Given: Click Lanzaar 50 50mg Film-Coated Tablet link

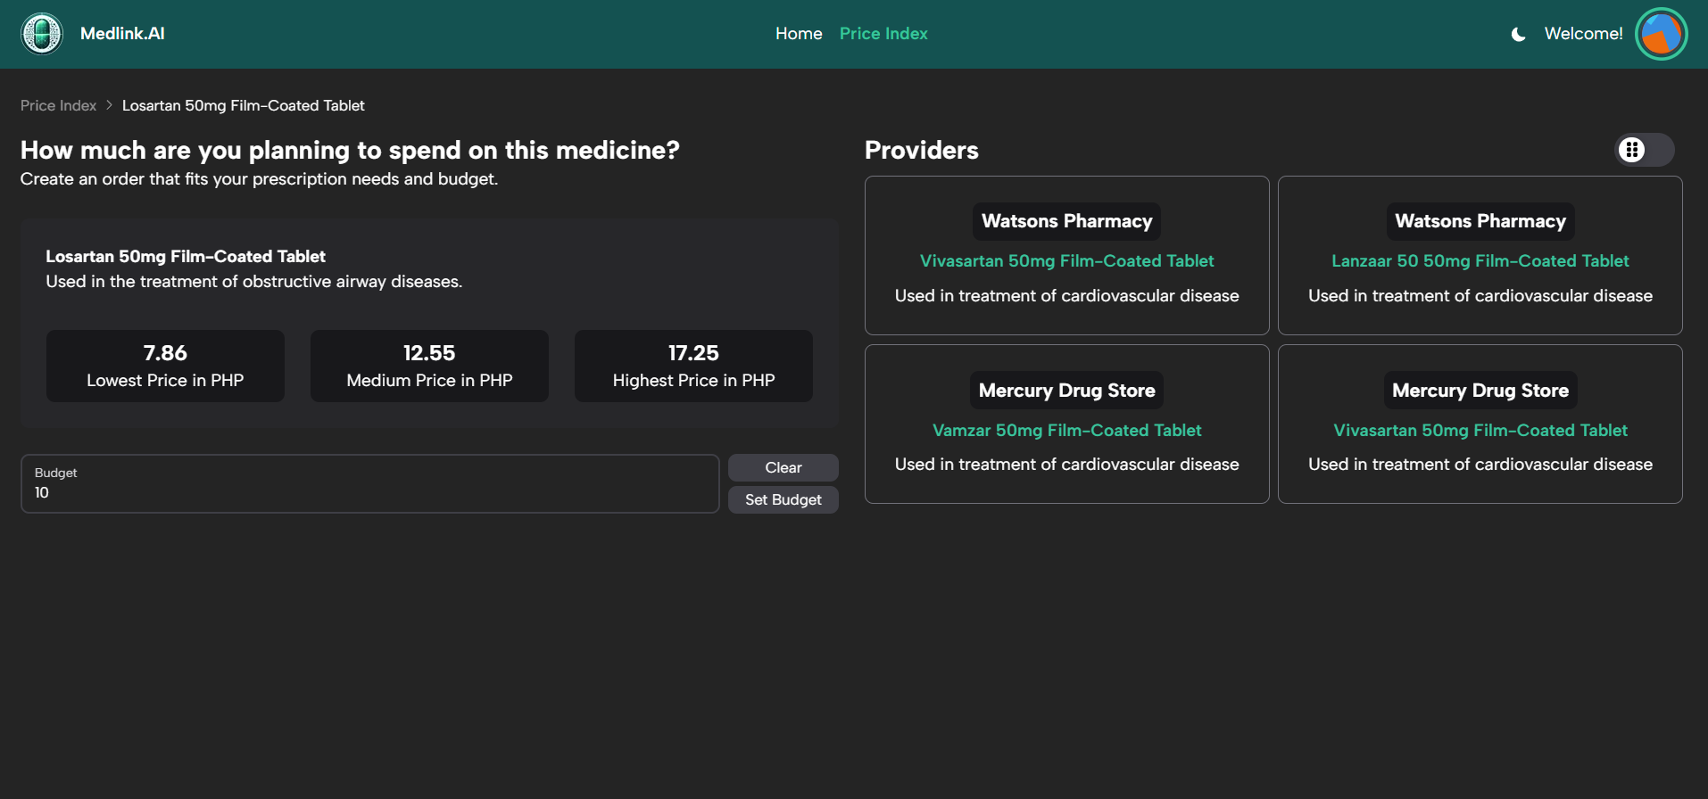Looking at the screenshot, I should 1480,261.
